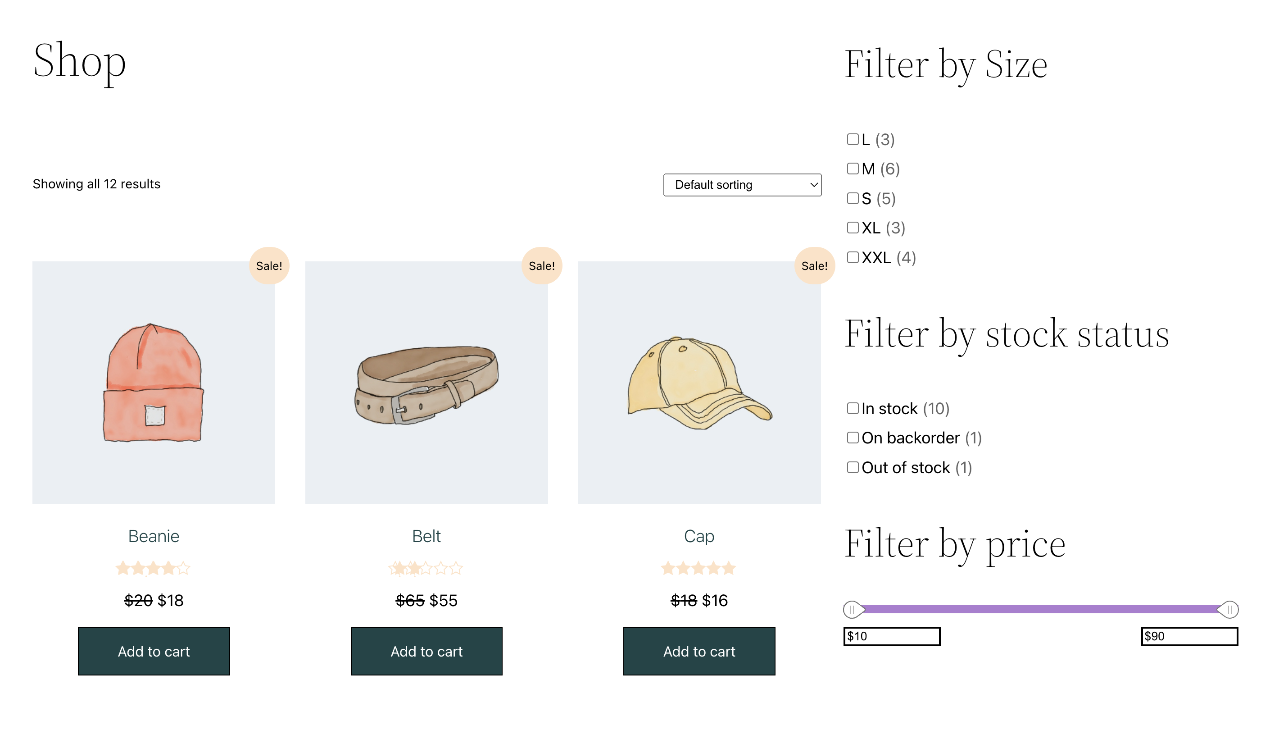Select the S (5) size checkbox

point(852,199)
